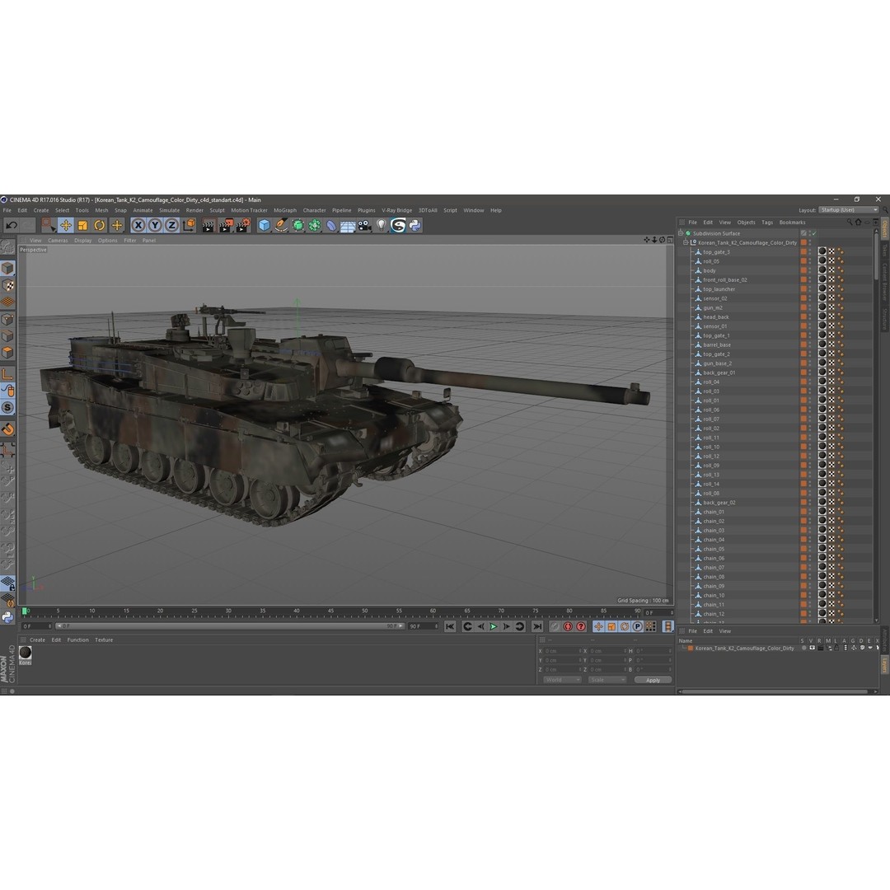The height and width of the screenshot is (890, 890).
Task: Open the Cameras viewport menu
Action: (x=58, y=241)
